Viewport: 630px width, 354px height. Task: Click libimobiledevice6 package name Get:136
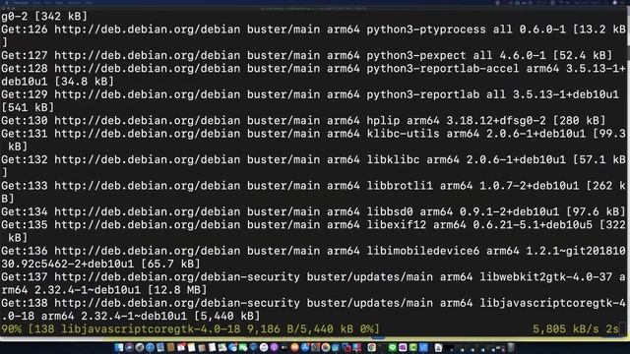(x=422, y=251)
